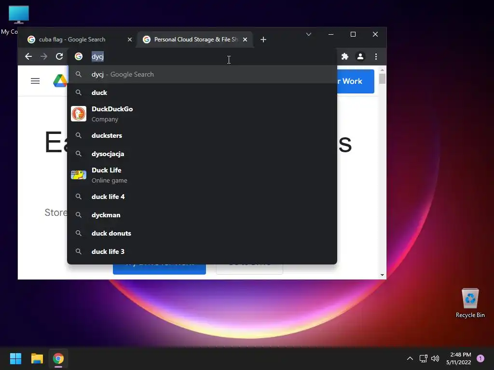Open the Chrome profile avatar icon
Image resolution: width=494 pixels, height=370 pixels.
tap(360, 56)
